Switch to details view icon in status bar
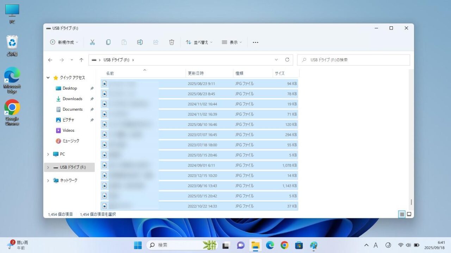451x253 pixels. click(402, 214)
